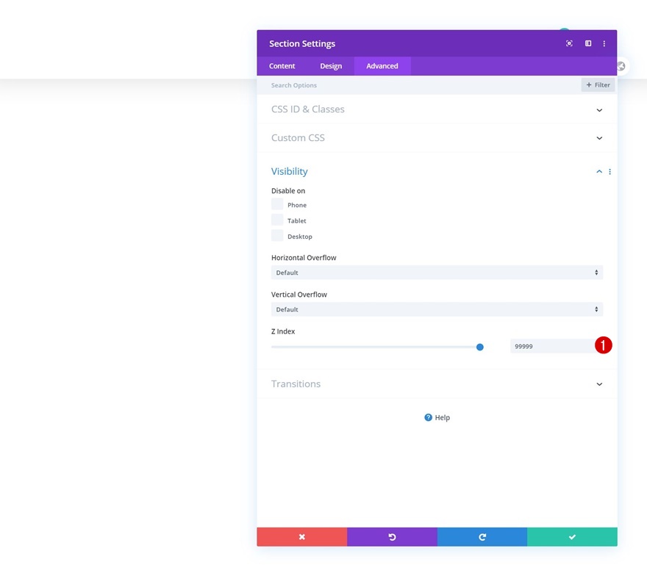Check the Phone disable checkbox

277,204
